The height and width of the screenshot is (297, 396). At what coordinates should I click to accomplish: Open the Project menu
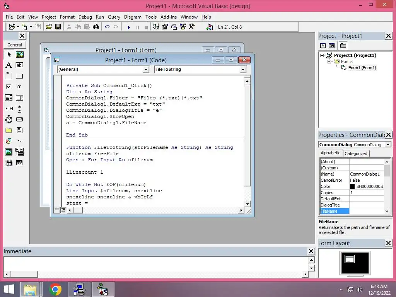[x=49, y=17]
